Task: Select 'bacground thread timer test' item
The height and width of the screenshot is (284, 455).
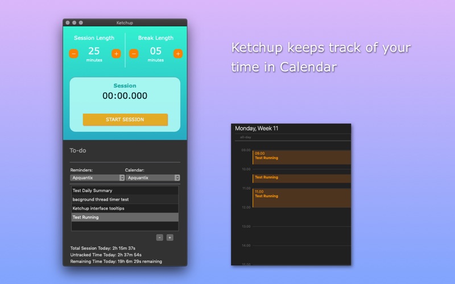Action: pos(125,199)
